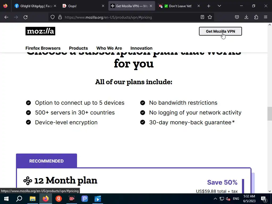272x204 pixels.
Task: Open the Products navigation menu
Action: 78,48
